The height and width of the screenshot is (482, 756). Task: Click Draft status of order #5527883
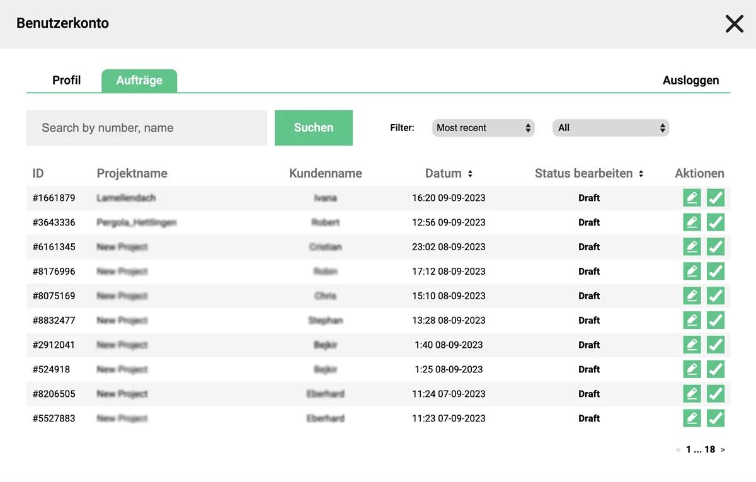tap(589, 419)
